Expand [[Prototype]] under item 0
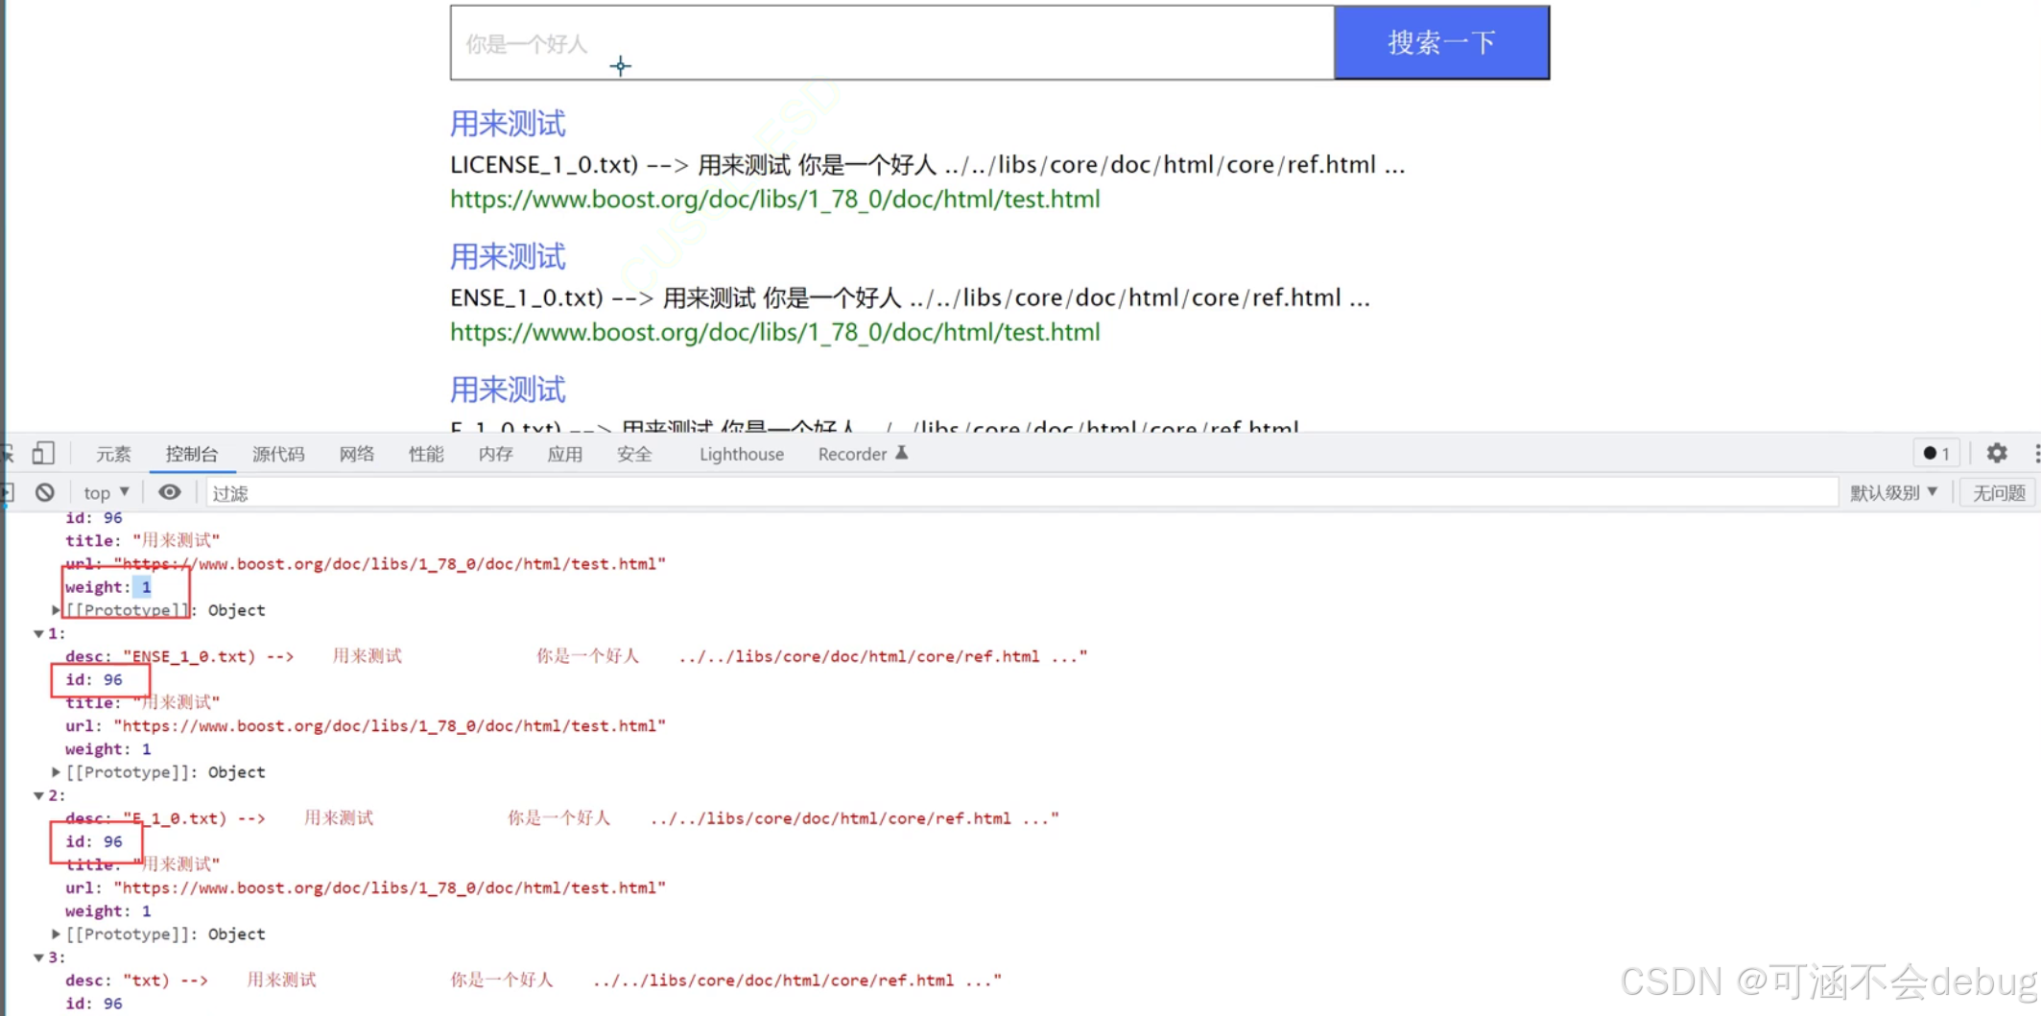This screenshot has height=1016, width=2041. (x=56, y=610)
